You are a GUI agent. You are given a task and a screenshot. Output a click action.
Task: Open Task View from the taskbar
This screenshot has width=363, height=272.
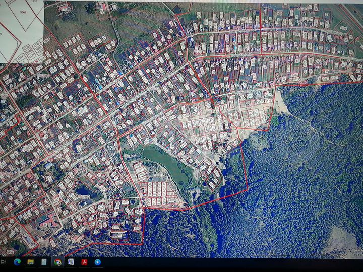(x=4, y=262)
